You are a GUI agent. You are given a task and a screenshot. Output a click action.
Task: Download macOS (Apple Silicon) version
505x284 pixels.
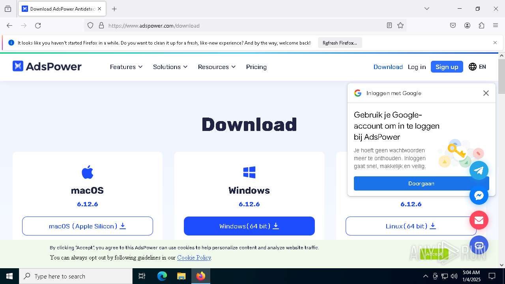[88, 226]
